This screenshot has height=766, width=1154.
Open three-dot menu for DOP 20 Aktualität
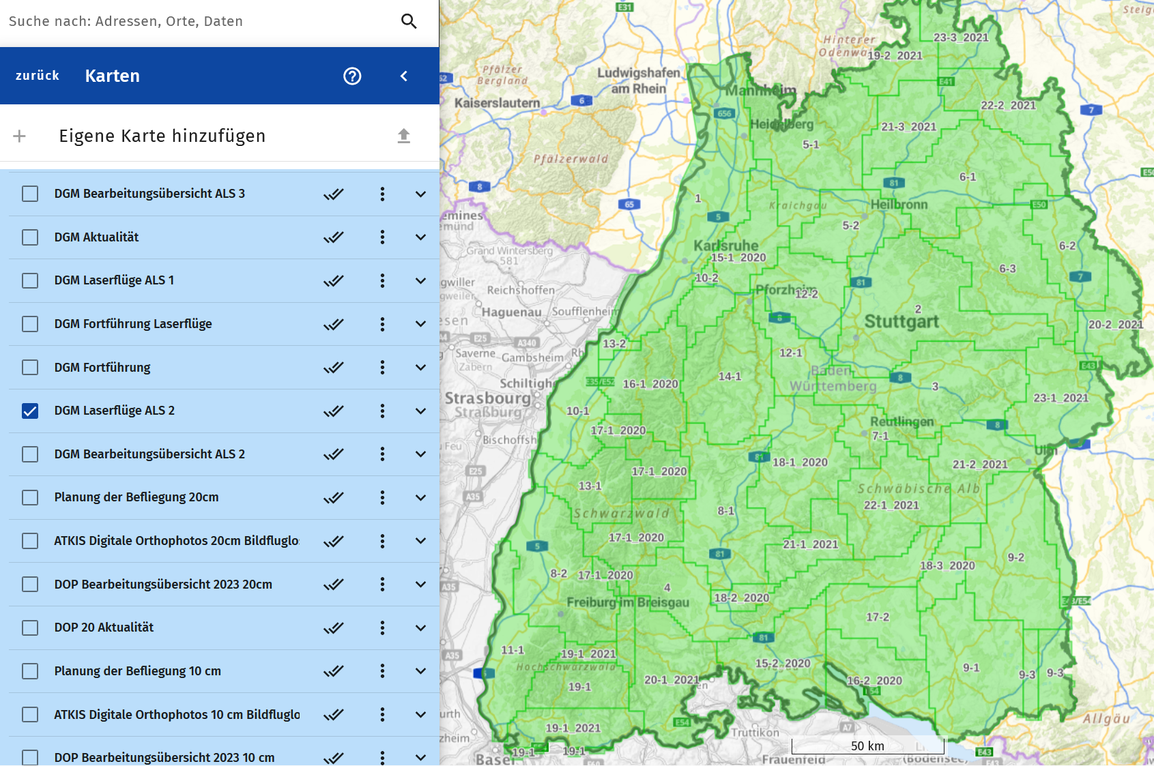[382, 628]
